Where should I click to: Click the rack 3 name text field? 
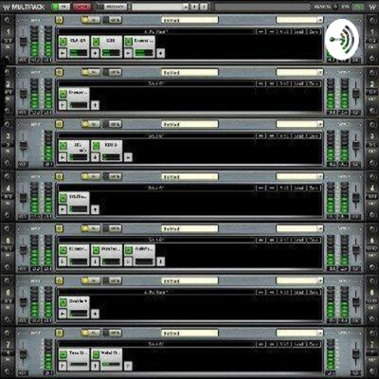(x=189, y=124)
